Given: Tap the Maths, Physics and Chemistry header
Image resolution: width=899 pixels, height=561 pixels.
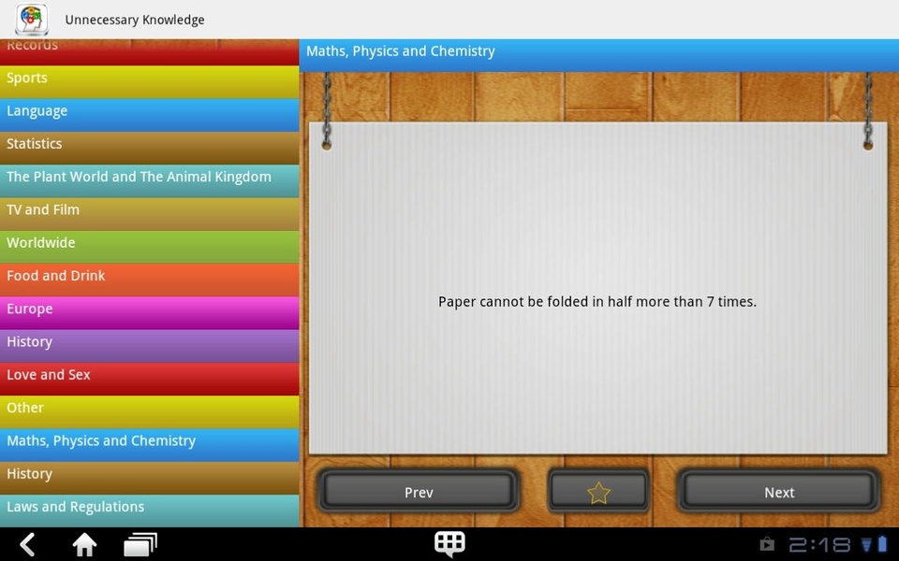Looking at the screenshot, I should coord(598,55).
